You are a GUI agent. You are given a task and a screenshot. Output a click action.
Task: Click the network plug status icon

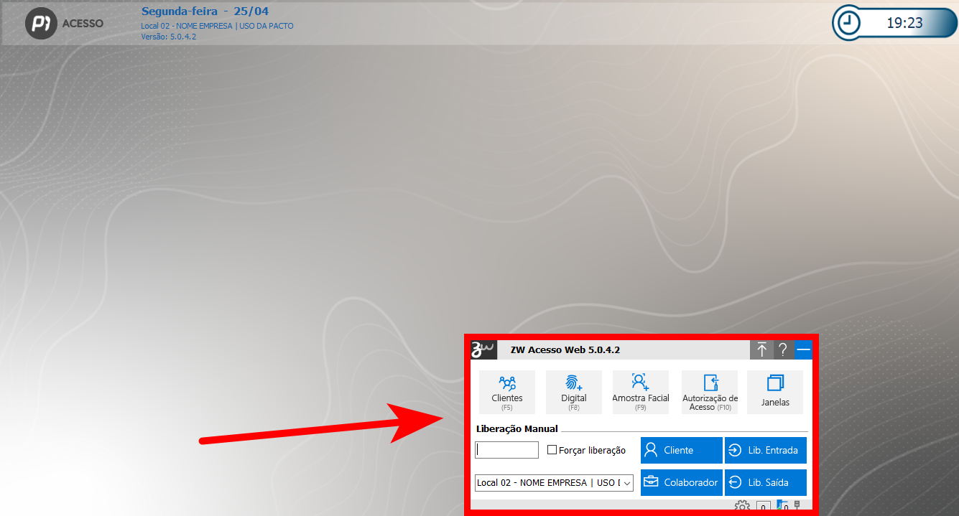tap(798, 505)
